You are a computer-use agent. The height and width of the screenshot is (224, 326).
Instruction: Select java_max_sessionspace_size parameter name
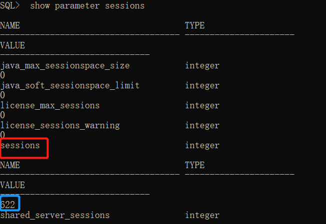point(65,66)
